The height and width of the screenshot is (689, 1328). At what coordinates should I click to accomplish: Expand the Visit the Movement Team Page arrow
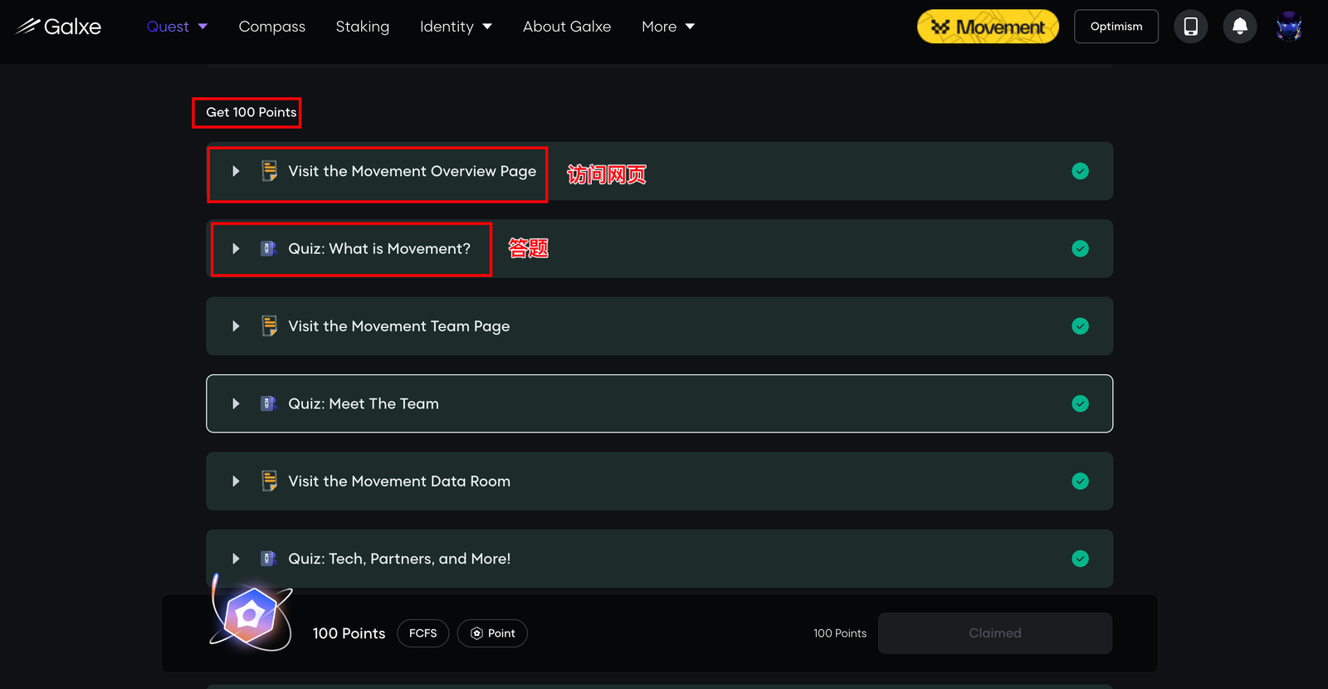236,326
